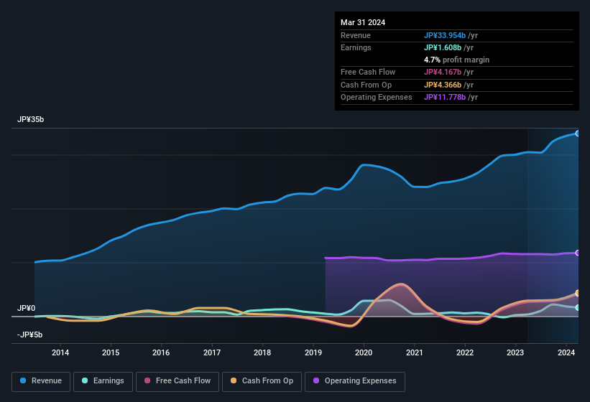Click the JP¥1.608b earnings value
The width and height of the screenshot is (590, 402).
[443, 47]
